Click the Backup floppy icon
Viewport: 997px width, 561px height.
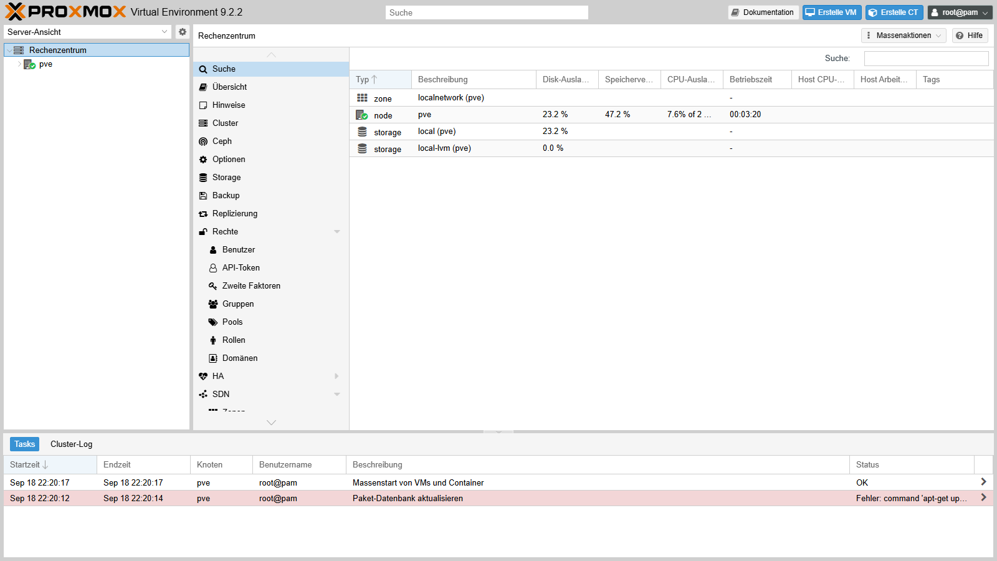click(x=203, y=196)
